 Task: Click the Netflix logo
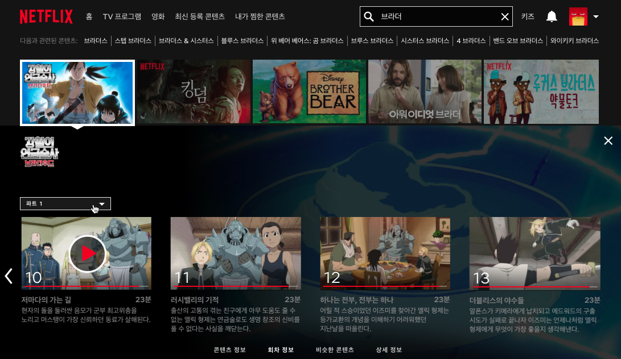[x=46, y=16]
